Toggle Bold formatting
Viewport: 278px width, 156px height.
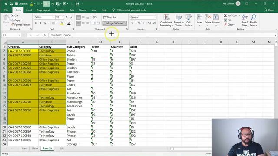tap(36, 23)
